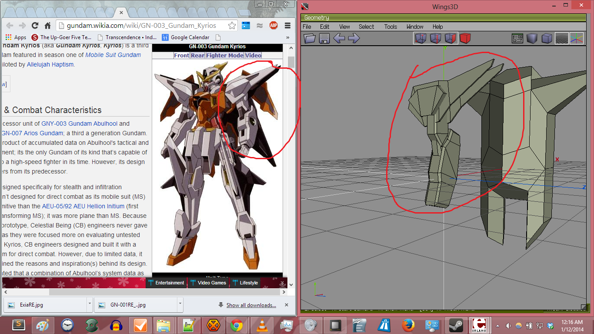Select body selection mode red cube icon
This screenshot has width=594, height=334.
[465, 38]
